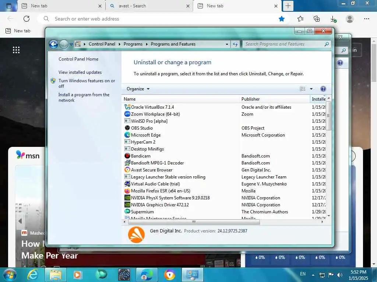Click the Avast Secure Browser list icon
Image resolution: width=377 pixels, height=282 pixels.
[127, 170]
